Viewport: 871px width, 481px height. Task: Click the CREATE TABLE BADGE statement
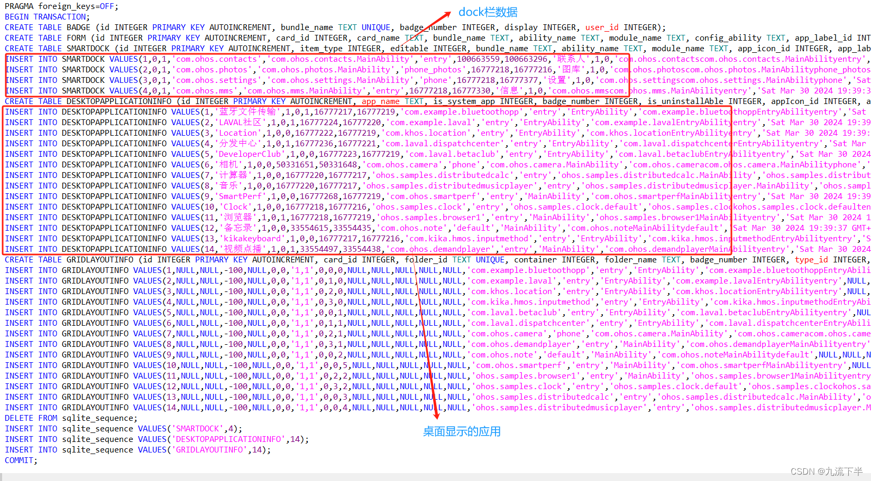click(335, 27)
